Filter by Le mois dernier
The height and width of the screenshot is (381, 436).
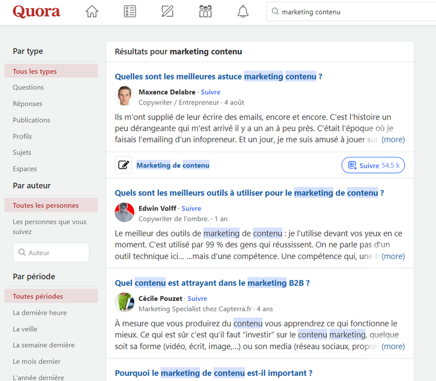point(37,362)
